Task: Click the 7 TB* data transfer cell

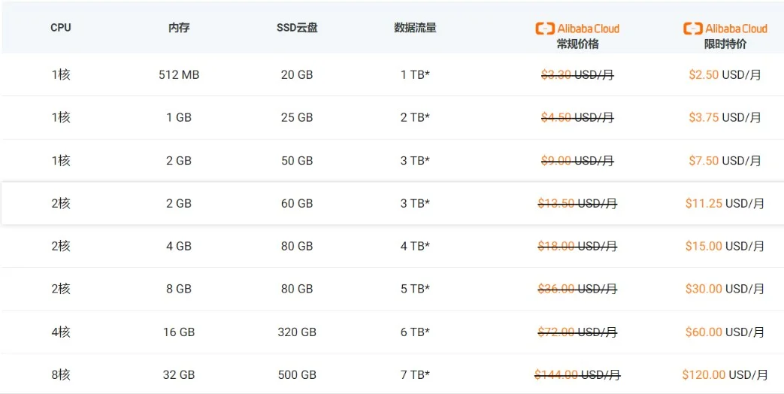Action: click(x=415, y=375)
